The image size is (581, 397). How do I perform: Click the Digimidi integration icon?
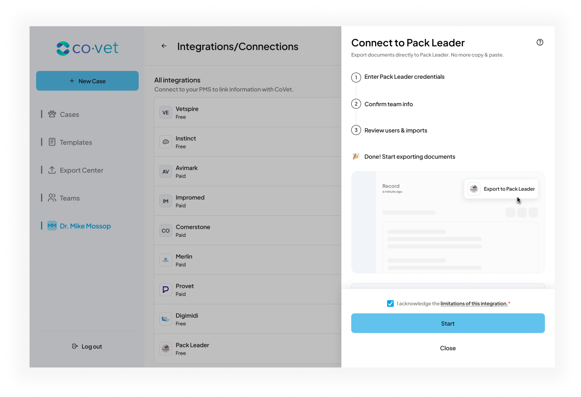[x=166, y=319]
